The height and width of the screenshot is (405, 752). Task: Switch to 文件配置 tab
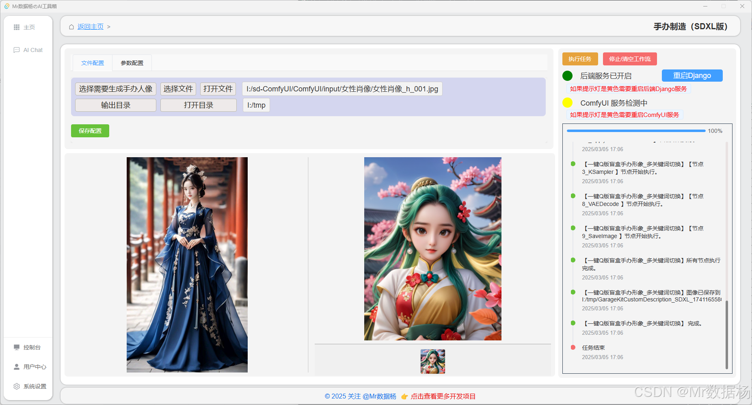(x=93, y=63)
